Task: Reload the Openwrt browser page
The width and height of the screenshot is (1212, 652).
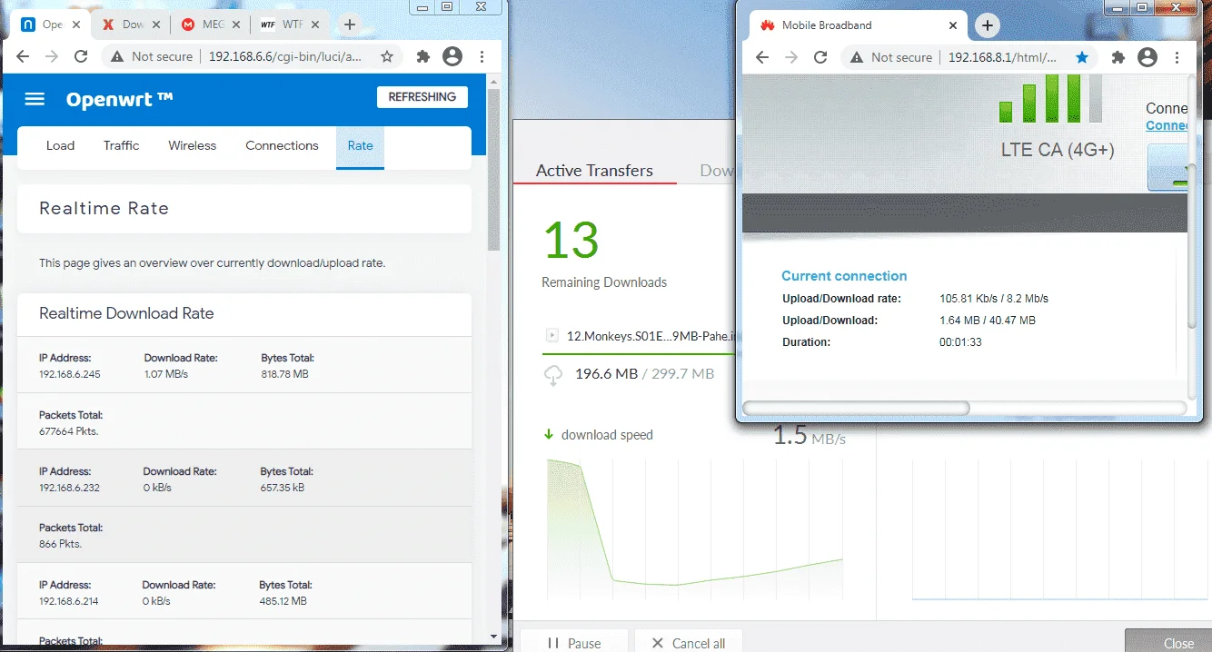Action: pos(81,56)
